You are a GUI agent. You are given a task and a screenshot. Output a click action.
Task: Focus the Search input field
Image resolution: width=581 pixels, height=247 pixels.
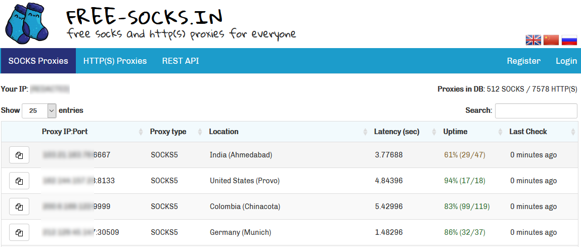536,110
